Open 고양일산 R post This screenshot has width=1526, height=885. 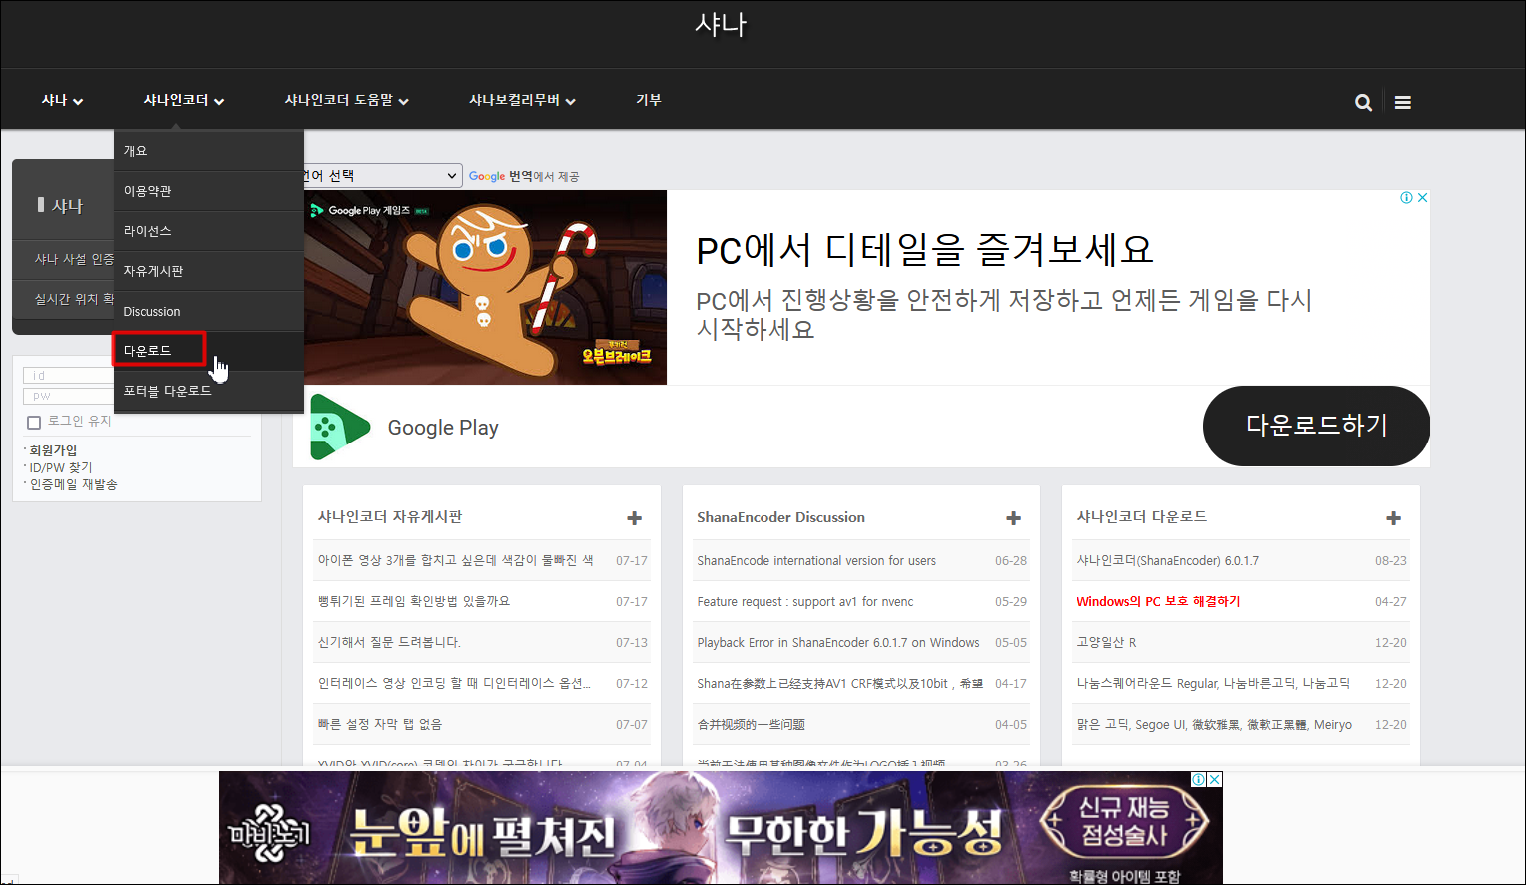click(x=1106, y=643)
